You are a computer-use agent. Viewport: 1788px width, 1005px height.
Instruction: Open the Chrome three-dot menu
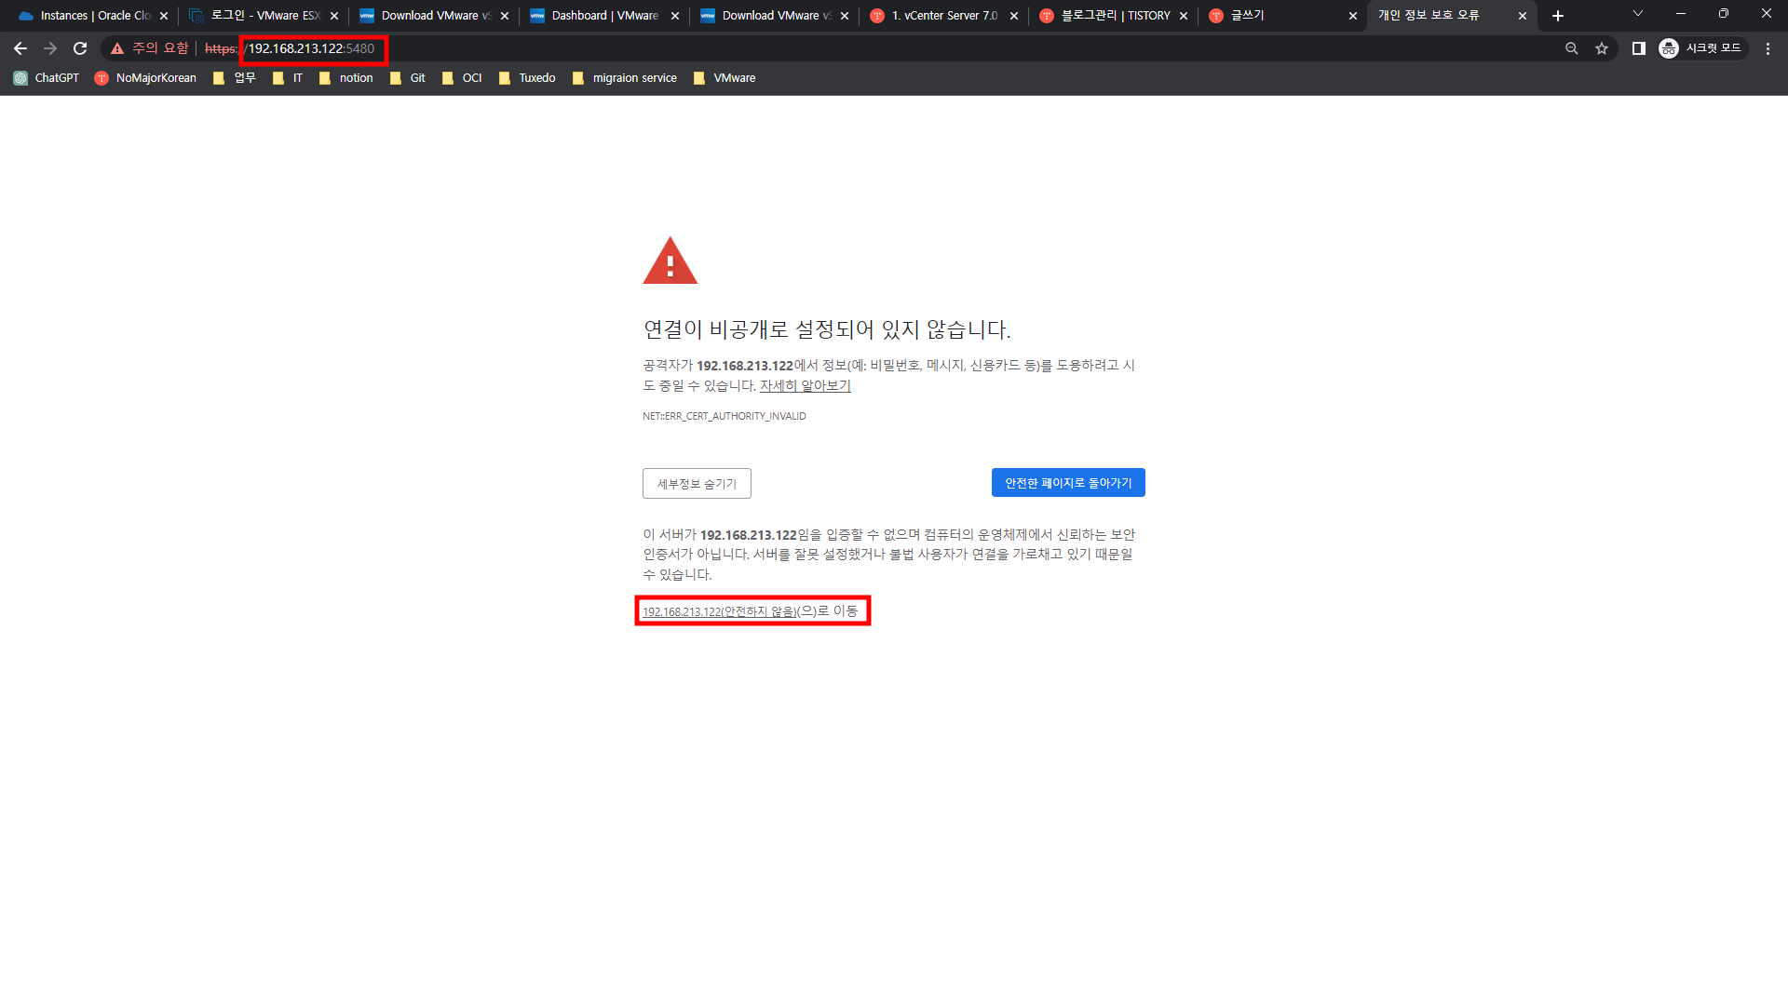pos(1768,48)
